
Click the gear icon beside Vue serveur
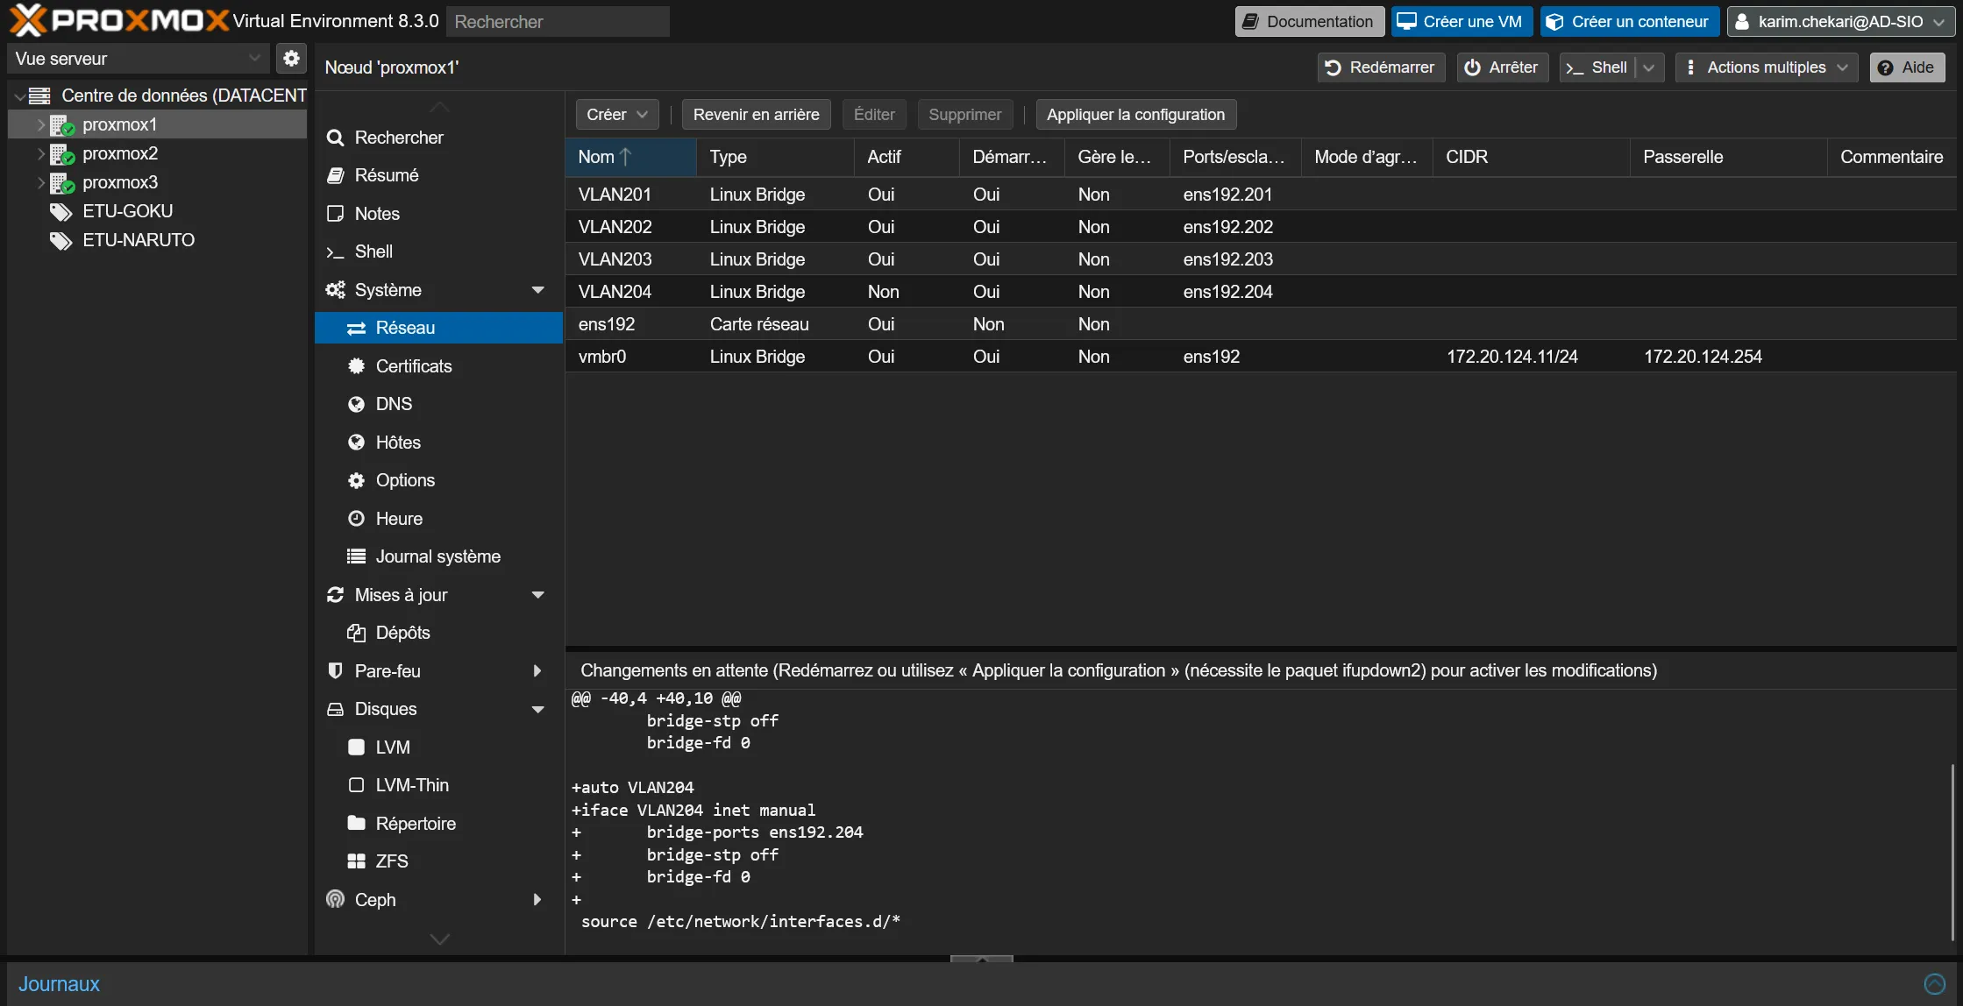[x=291, y=59]
